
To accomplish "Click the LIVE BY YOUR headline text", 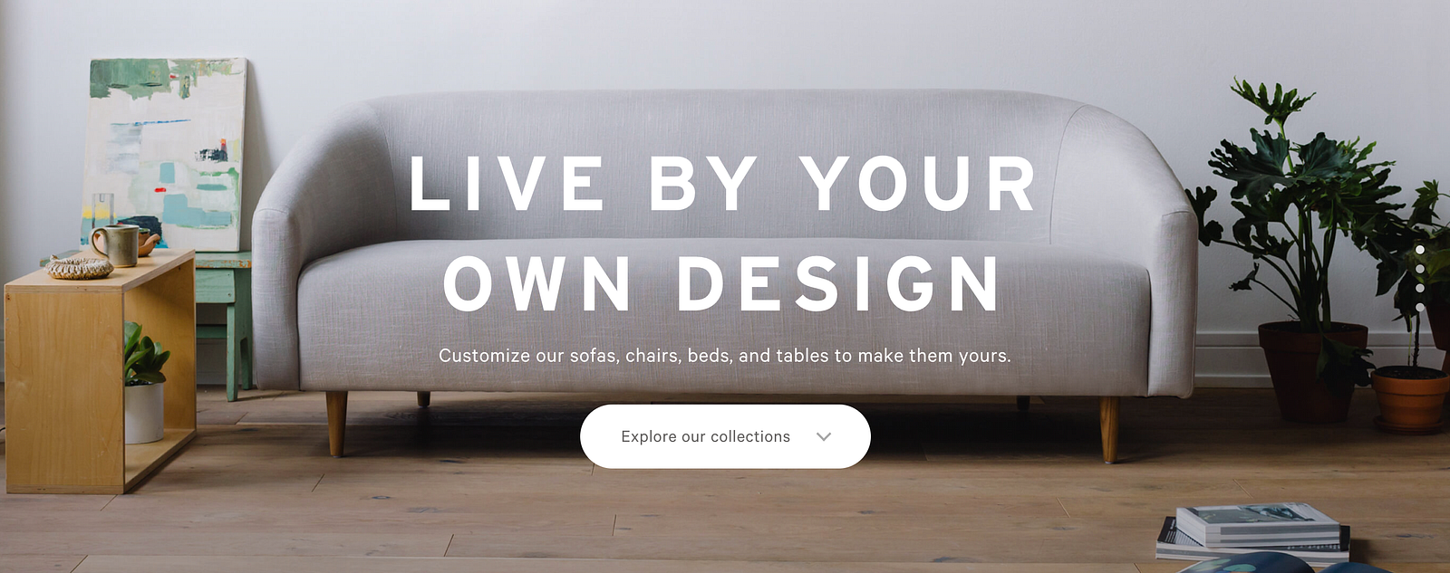I will coord(722,184).
